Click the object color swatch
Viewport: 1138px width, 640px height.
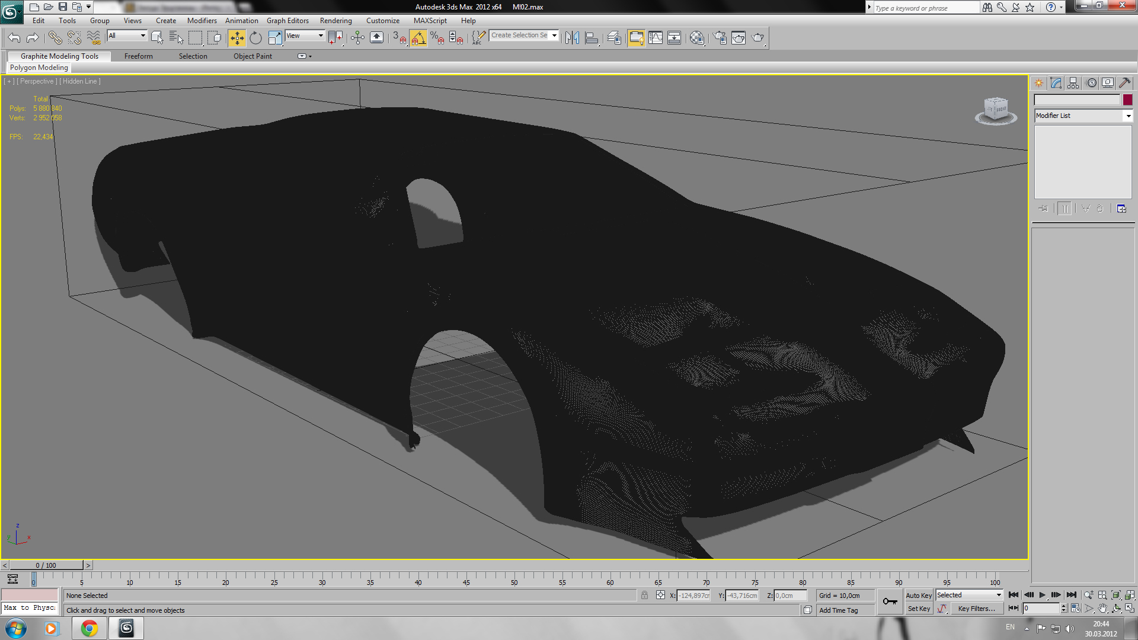point(1127,100)
